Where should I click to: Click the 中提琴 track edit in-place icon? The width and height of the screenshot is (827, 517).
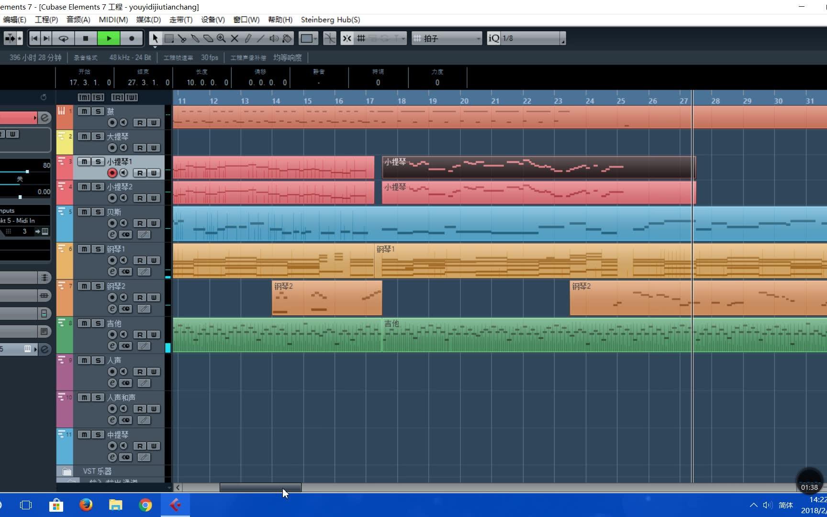pos(144,458)
